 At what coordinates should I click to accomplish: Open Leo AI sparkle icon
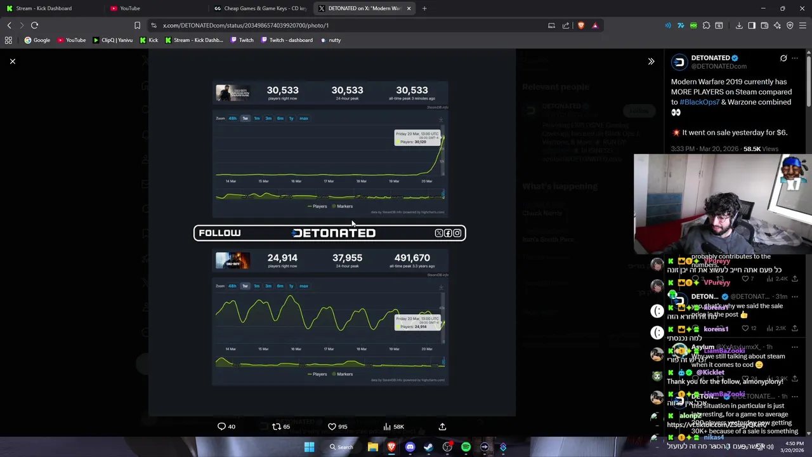pyautogui.click(x=777, y=25)
